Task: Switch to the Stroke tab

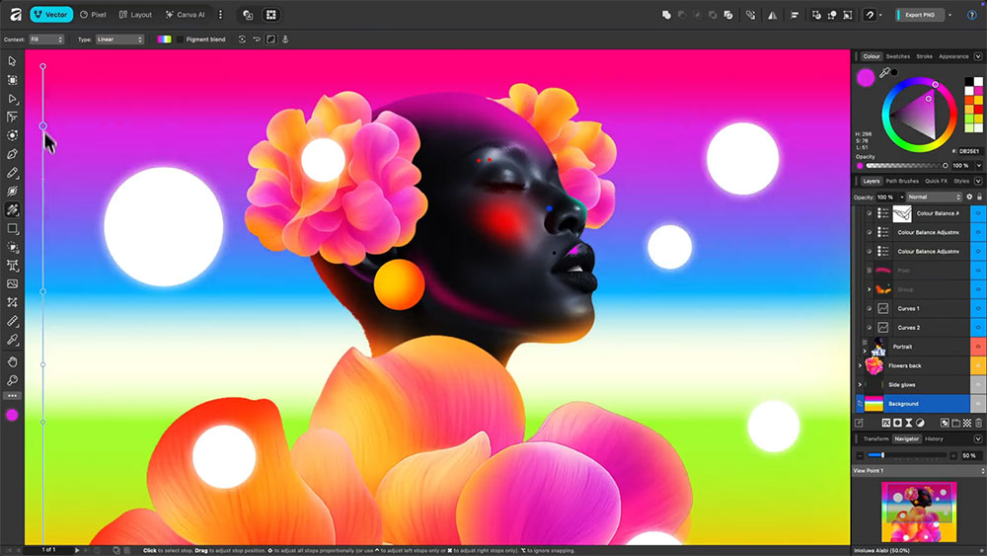Action: pyautogui.click(x=924, y=56)
